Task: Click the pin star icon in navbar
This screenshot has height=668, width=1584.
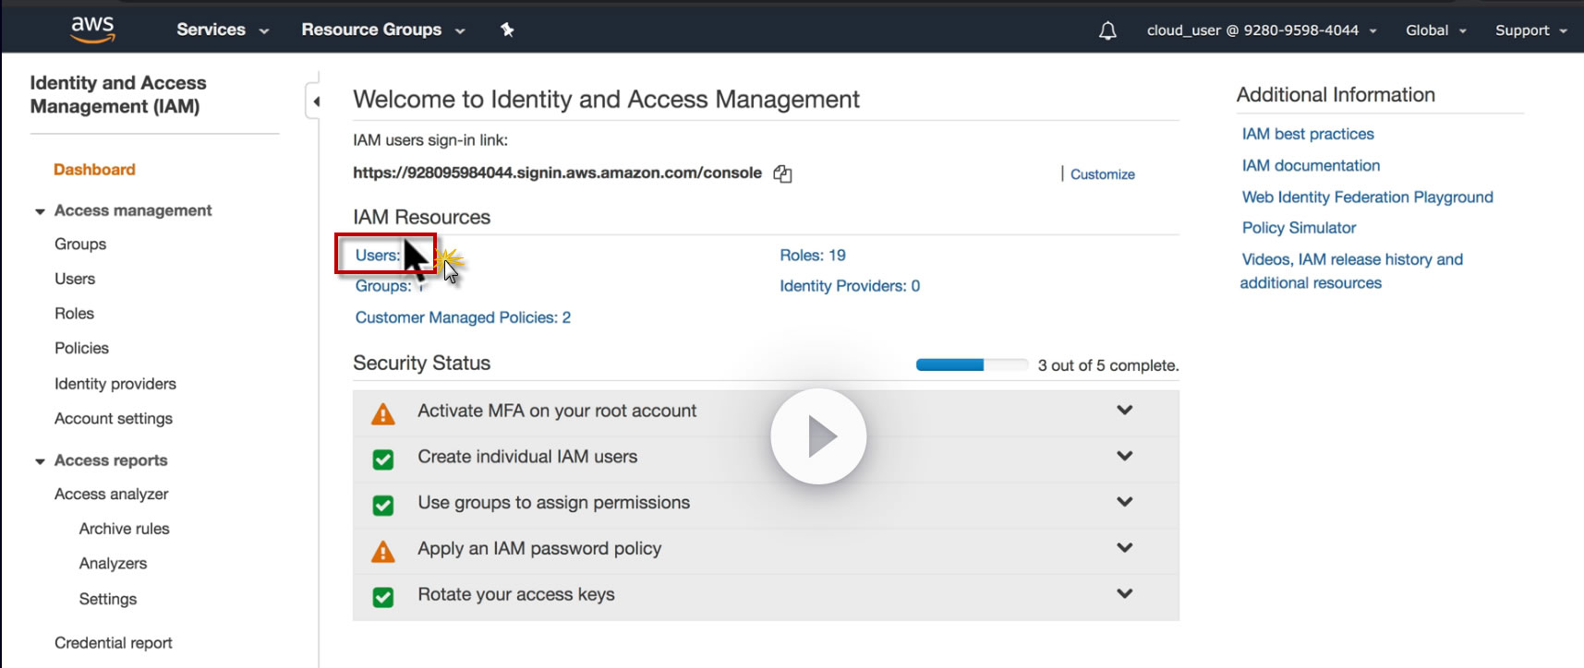Action: [507, 30]
